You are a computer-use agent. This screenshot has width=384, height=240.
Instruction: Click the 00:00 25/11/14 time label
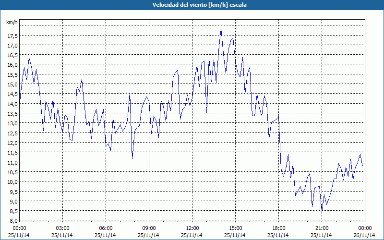[19, 232]
